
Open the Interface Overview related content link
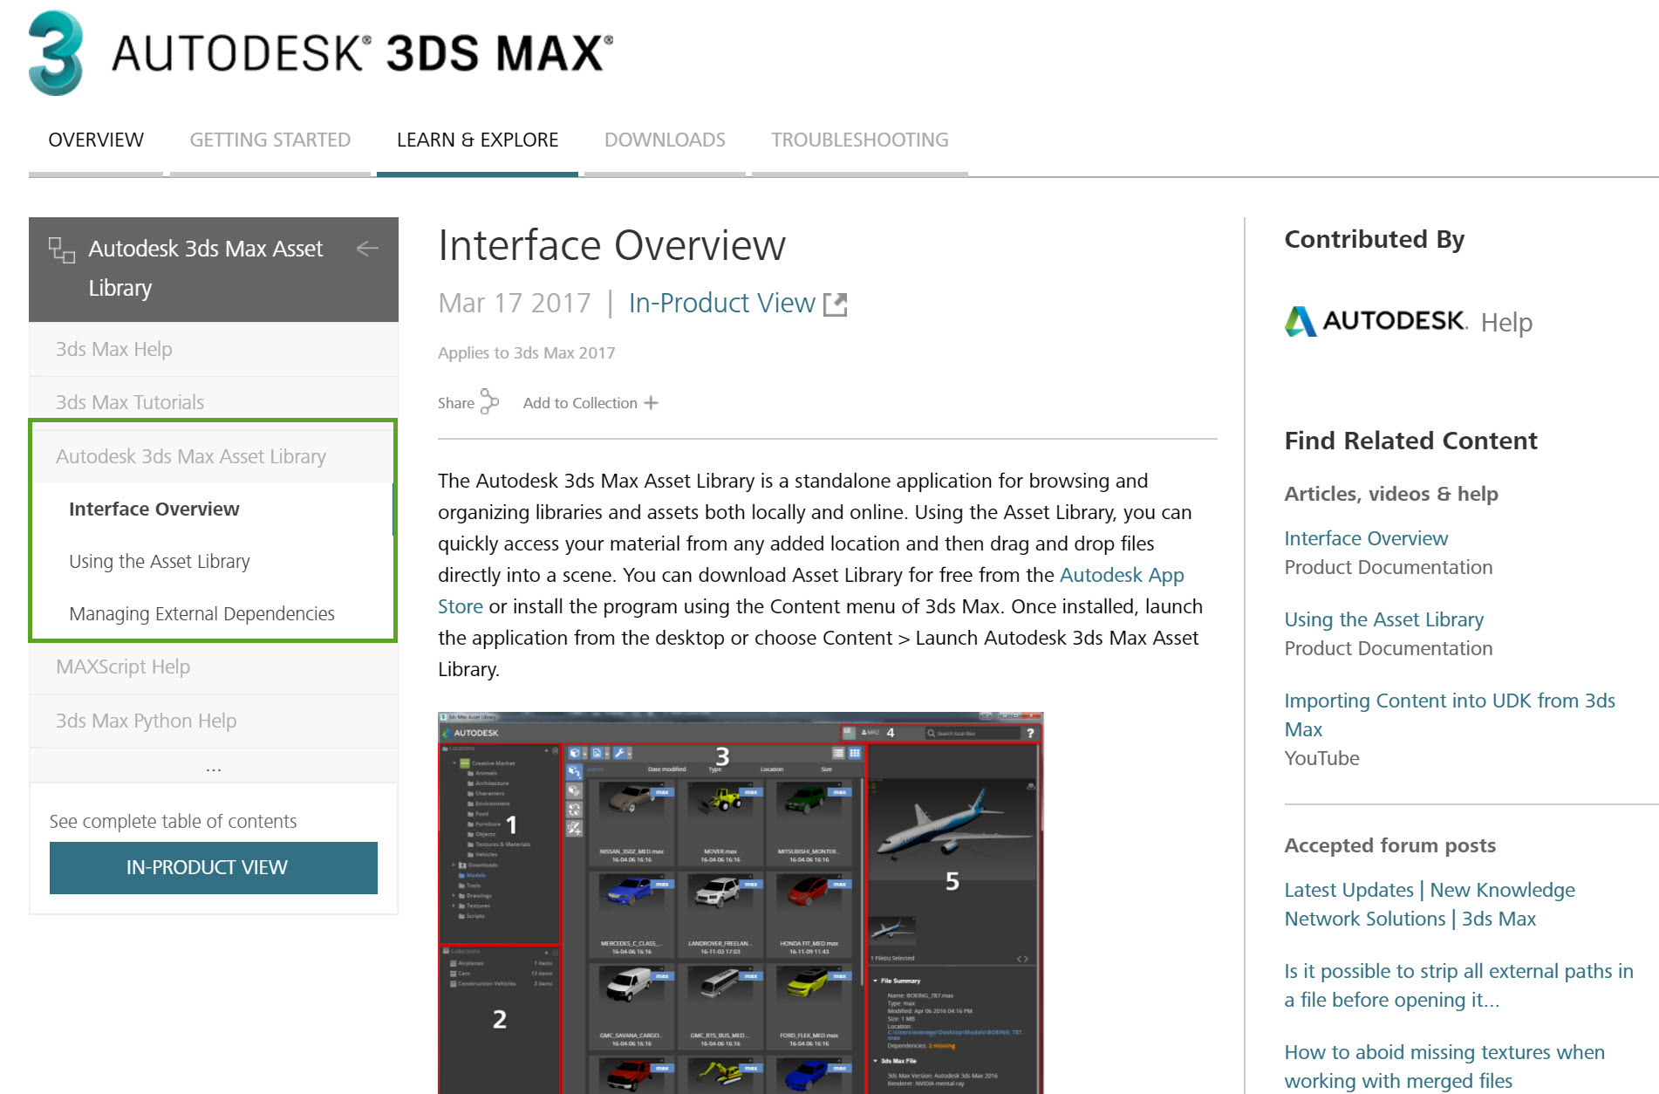pos(1366,538)
